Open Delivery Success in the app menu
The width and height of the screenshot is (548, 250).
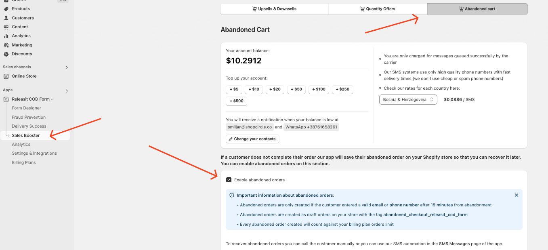tap(29, 126)
